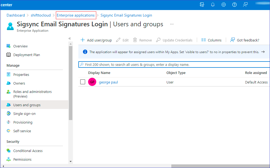Select the george paul row checkbox
The height and width of the screenshot is (168, 270).
coord(83,82)
